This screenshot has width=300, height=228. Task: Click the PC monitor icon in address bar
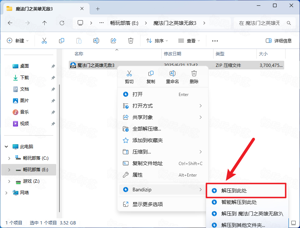80,23
